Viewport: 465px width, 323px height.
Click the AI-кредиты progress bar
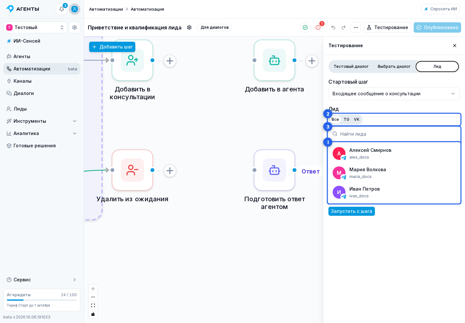(x=42, y=300)
